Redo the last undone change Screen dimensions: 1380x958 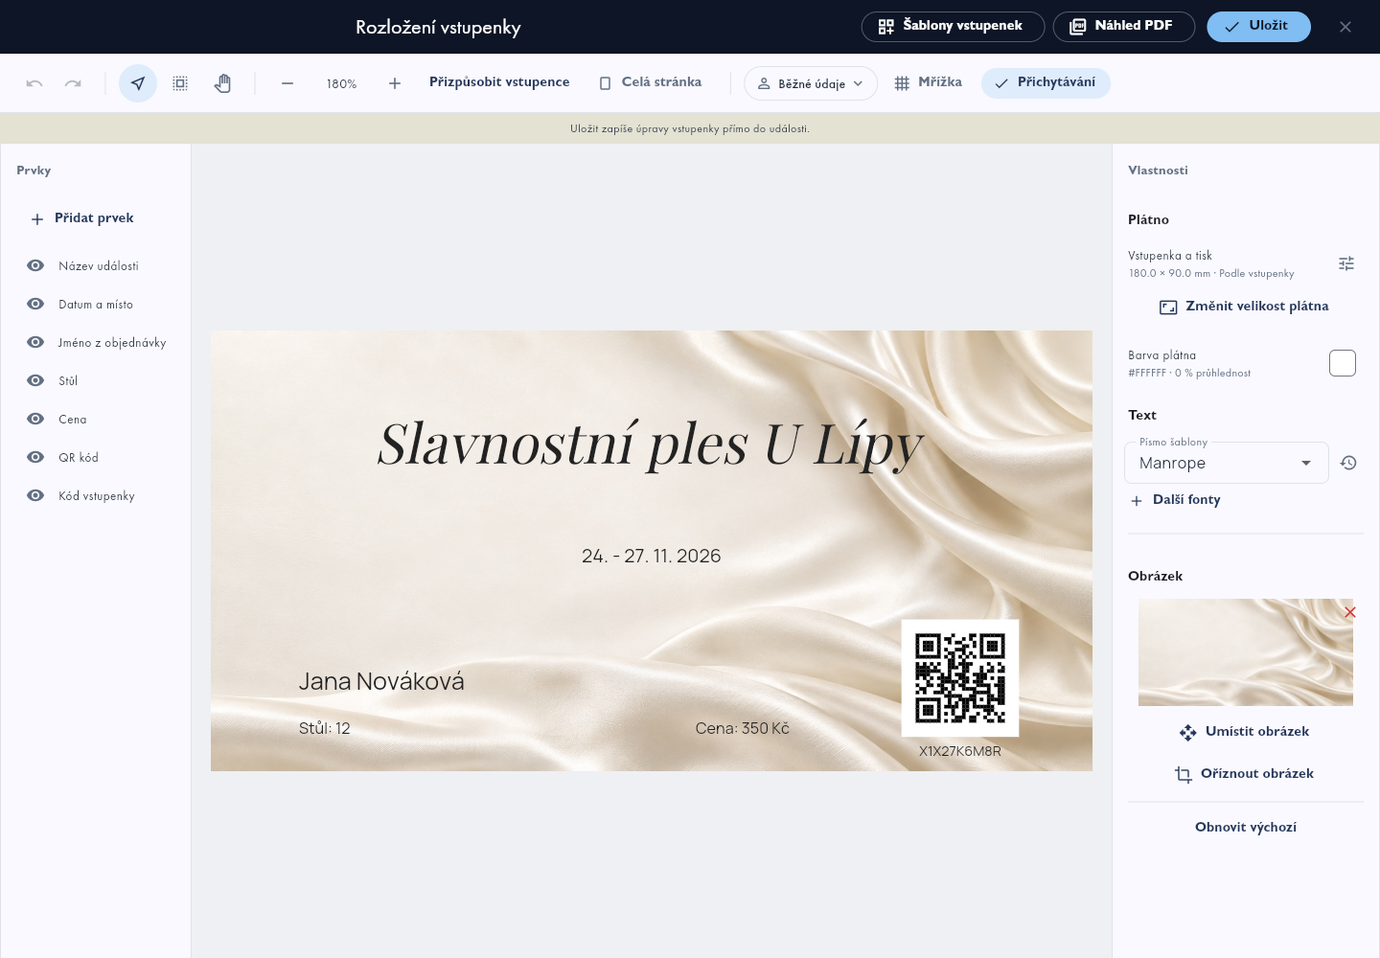pos(73,83)
